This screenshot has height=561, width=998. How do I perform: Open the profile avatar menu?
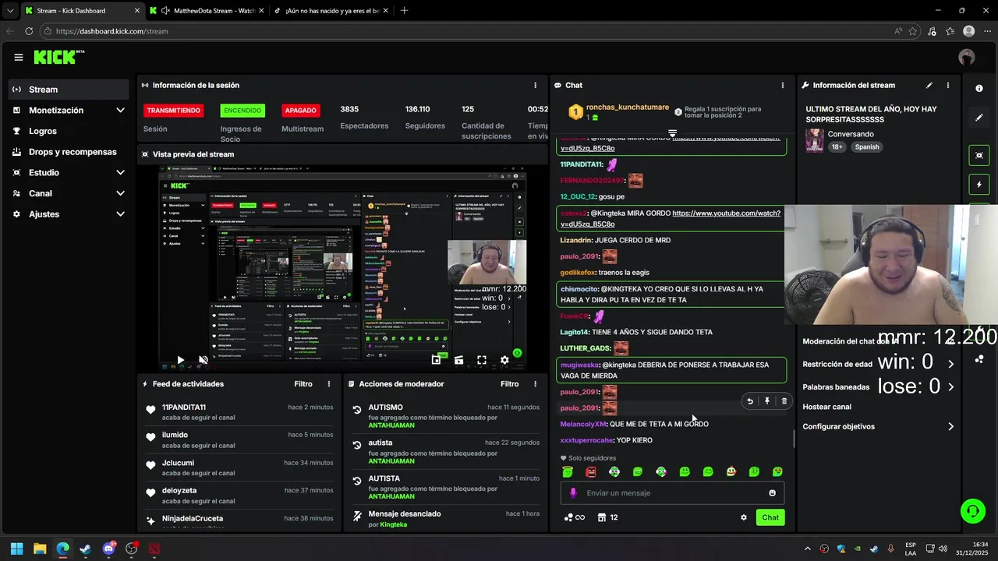[967, 57]
